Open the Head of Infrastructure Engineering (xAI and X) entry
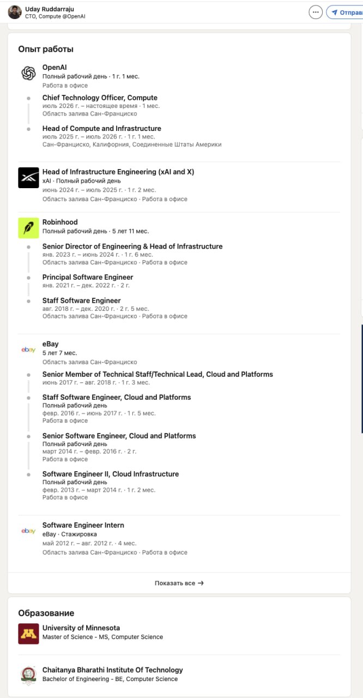The width and height of the screenshot is (363, 698). click(x=118, y=172)
